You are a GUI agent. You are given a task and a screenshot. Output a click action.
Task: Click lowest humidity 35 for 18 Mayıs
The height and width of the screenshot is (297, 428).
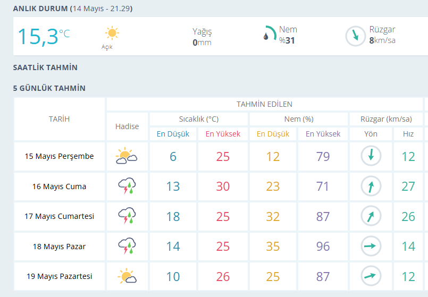pos(273,247)
